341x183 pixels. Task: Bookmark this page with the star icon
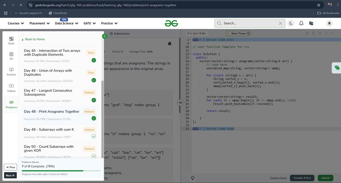(x=319, y=5)
